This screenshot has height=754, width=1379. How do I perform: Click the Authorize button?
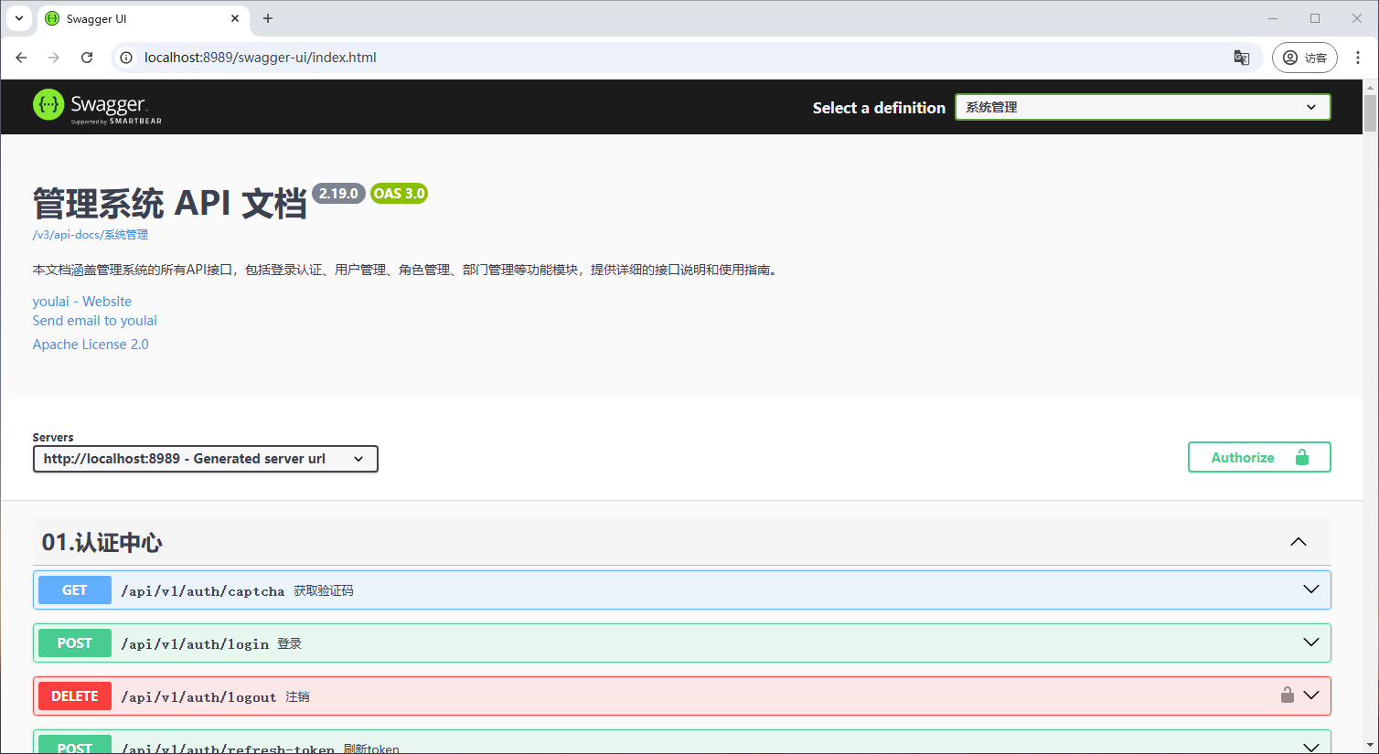[1258, 457]
